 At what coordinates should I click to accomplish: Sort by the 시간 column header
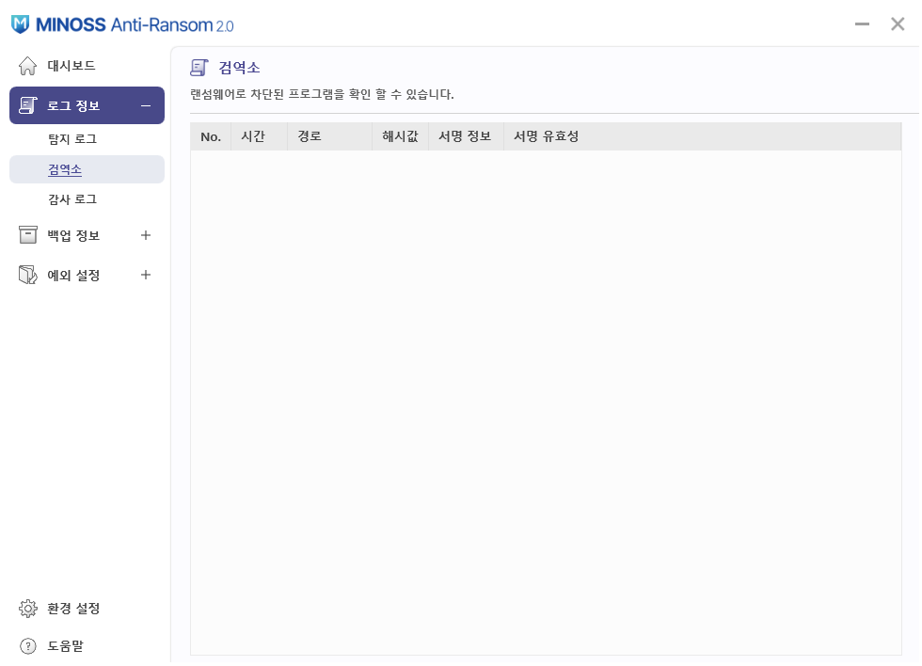260,137
